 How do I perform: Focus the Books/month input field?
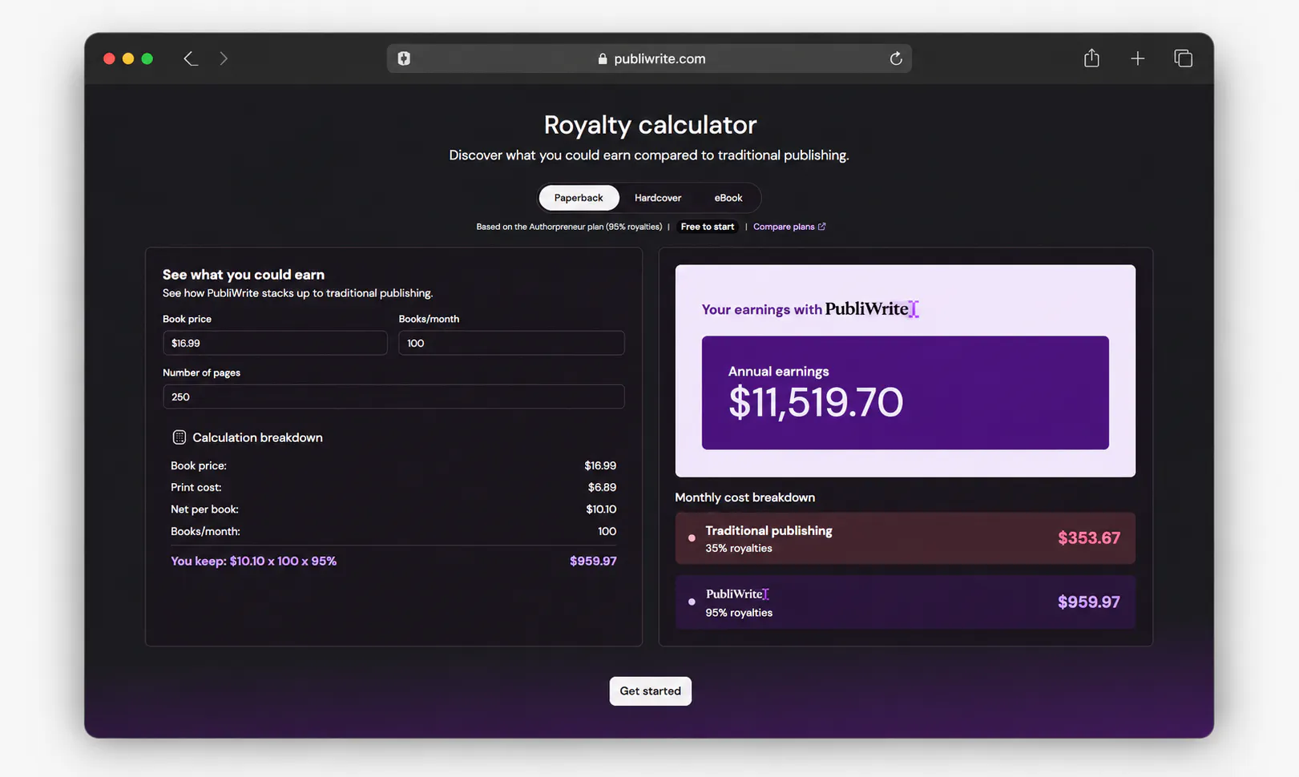click(x=511, y=343)
